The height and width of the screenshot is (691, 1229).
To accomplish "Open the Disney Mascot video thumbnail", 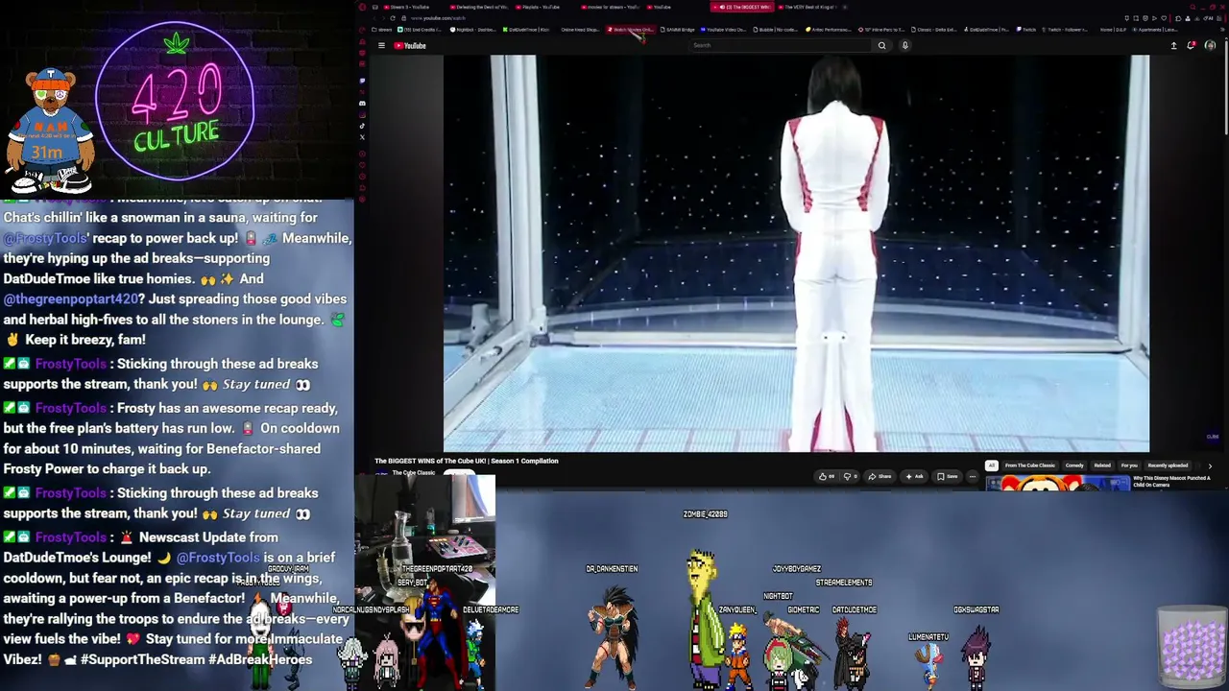I will click(1058, 483).
